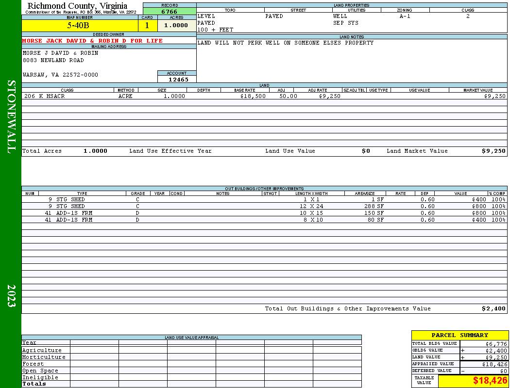
Task: Click the LAND VALUE $9,250 in Parcel Summary
Action: pyautogui.click(x=496, y=357)
